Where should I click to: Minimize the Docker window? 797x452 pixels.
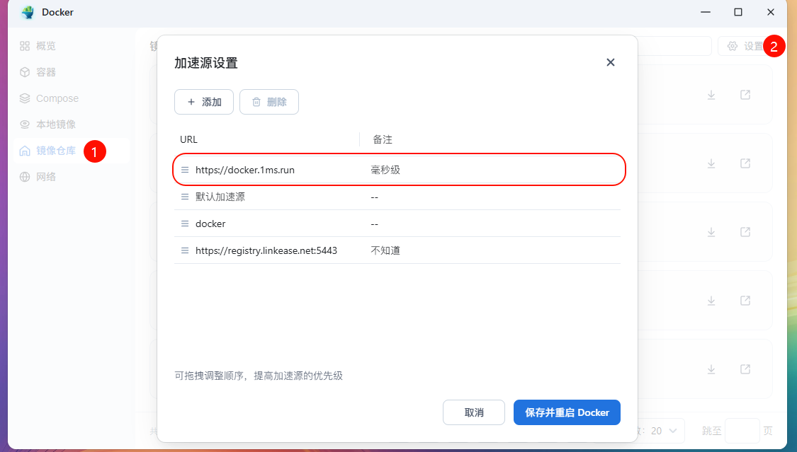pos(706,12)
